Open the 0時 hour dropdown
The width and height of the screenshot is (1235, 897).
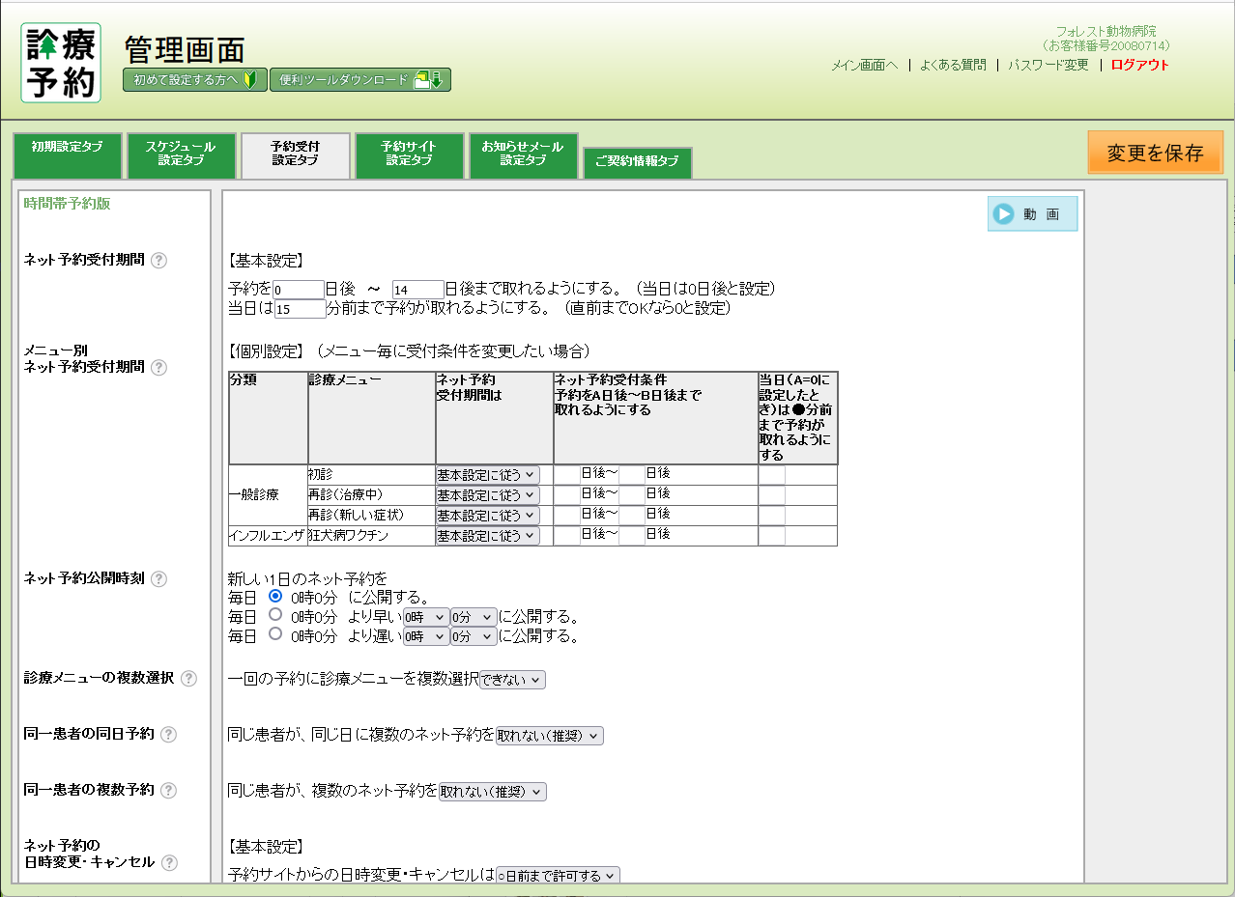[x=425, y=617]
